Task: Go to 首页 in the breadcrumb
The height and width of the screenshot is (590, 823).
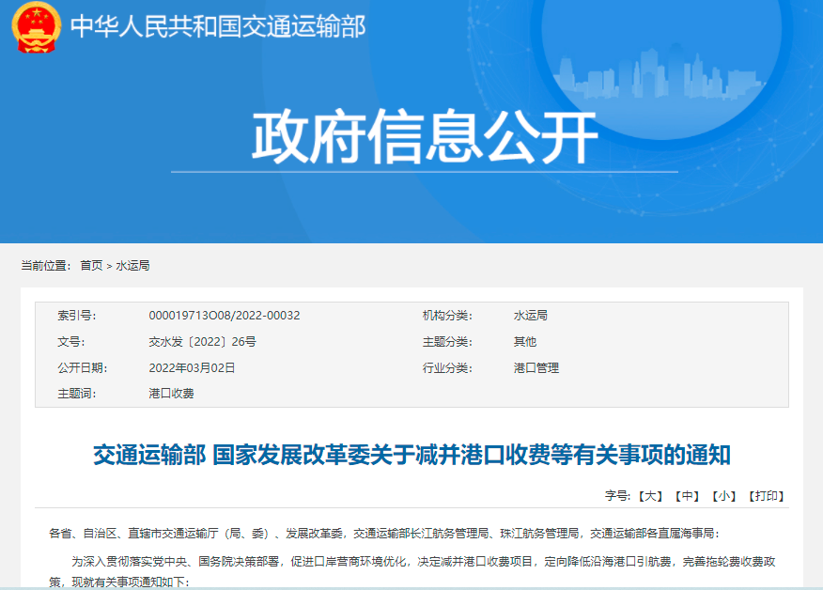Action: click(91, 266)
